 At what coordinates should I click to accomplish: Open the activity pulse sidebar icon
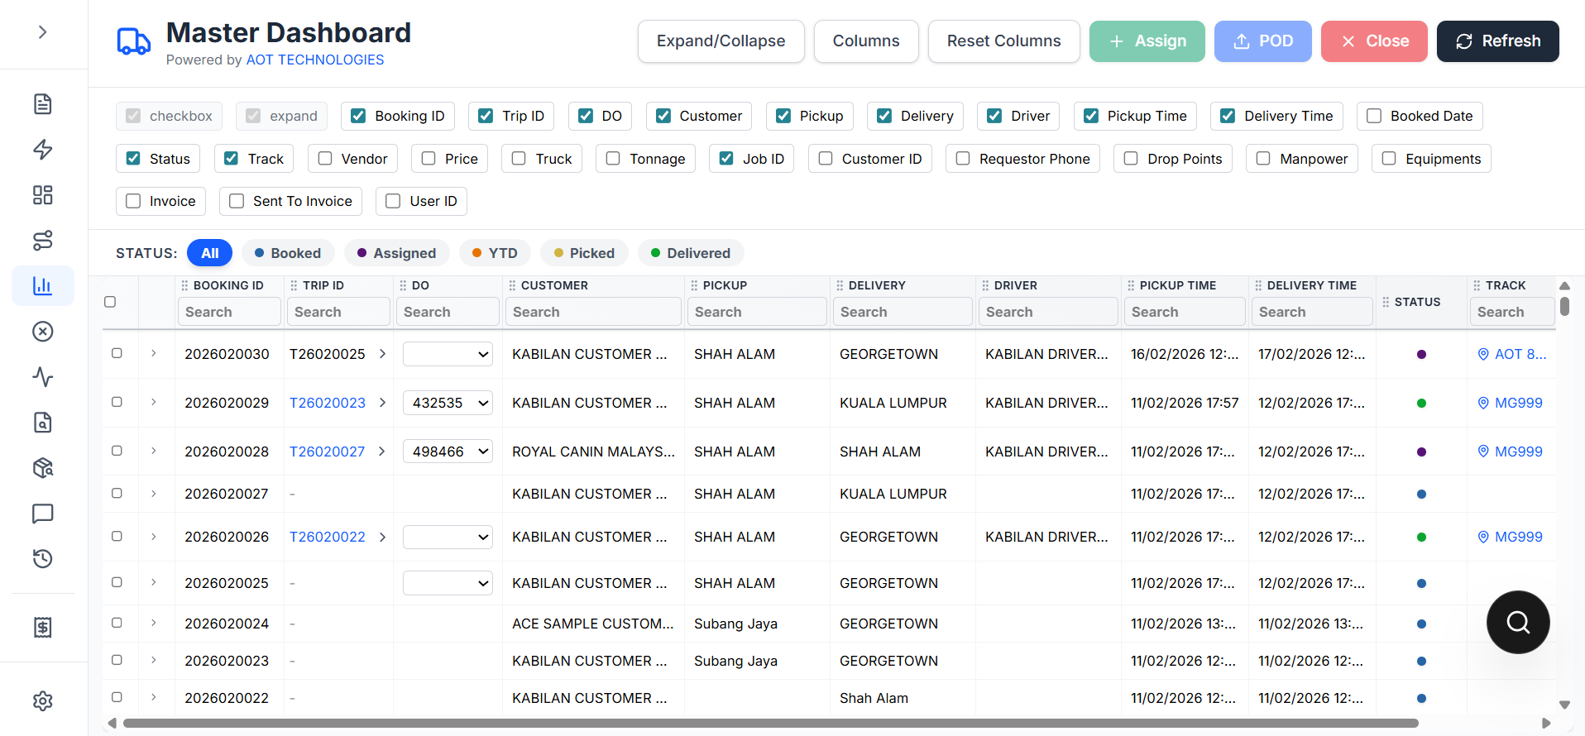point(43,377)
